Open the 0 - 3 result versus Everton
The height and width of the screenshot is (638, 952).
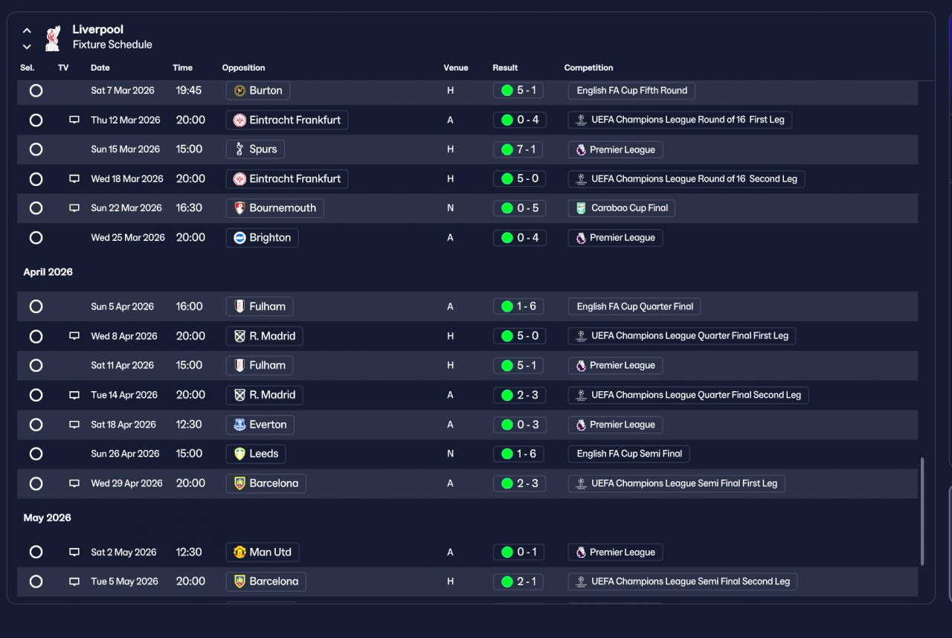[520, 425]
